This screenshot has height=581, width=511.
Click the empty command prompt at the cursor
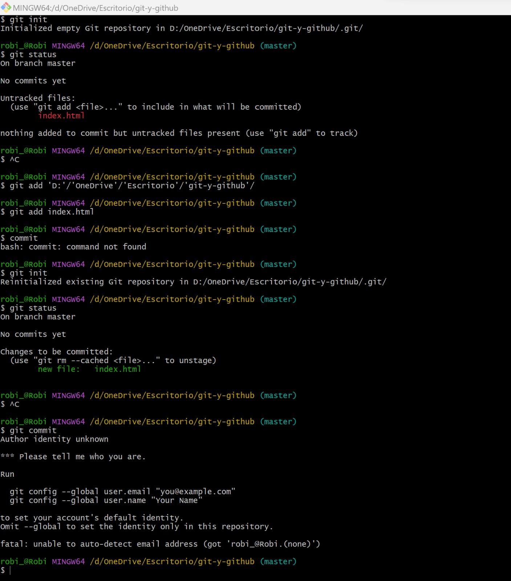click(10, 570)
